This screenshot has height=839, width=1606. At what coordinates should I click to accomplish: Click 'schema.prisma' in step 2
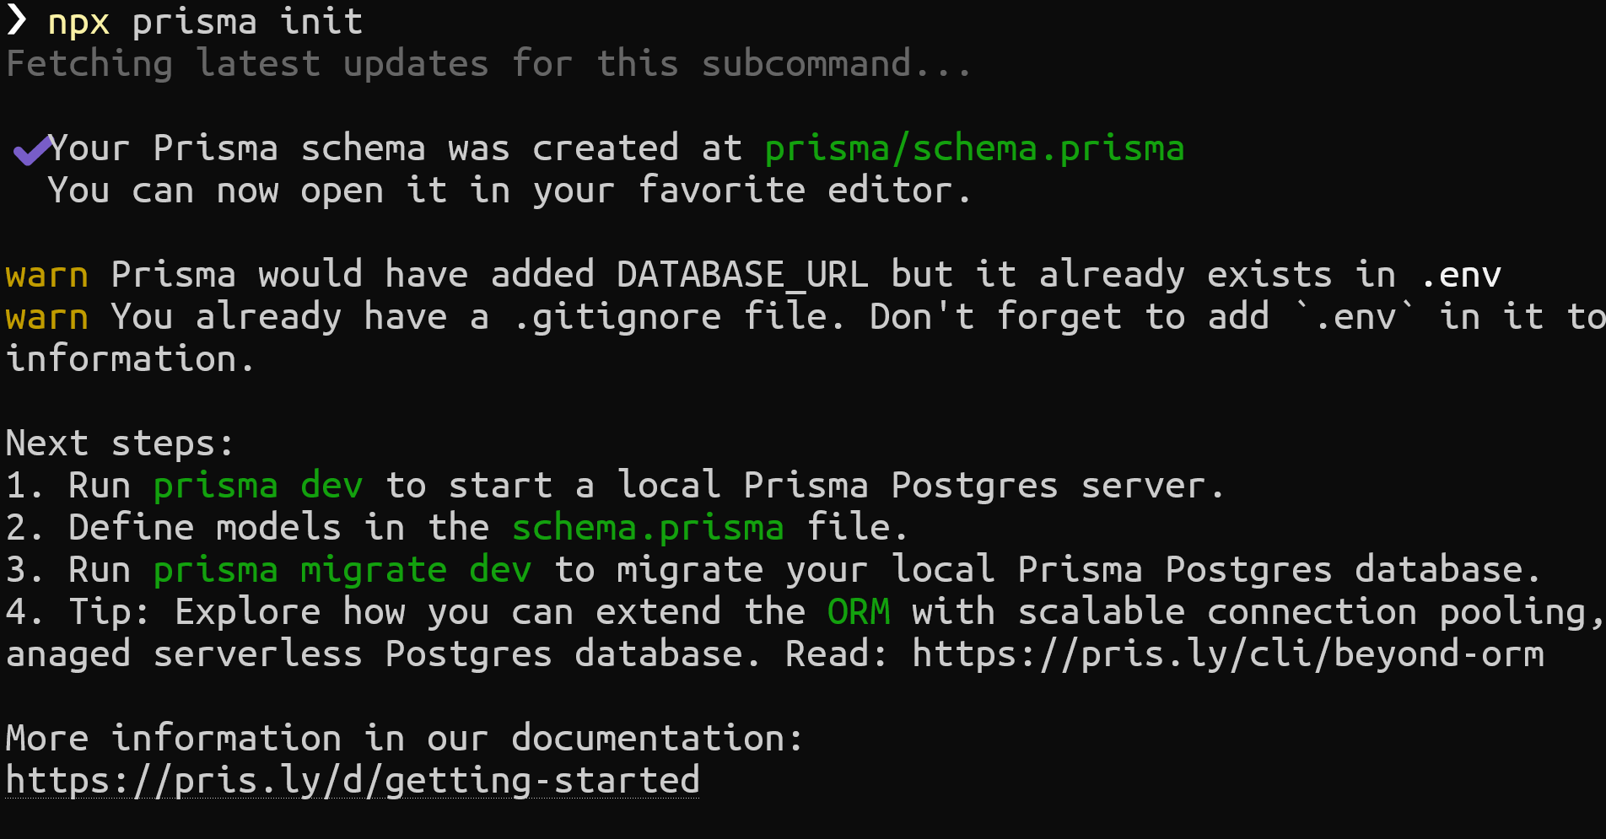tap(648, 528)
